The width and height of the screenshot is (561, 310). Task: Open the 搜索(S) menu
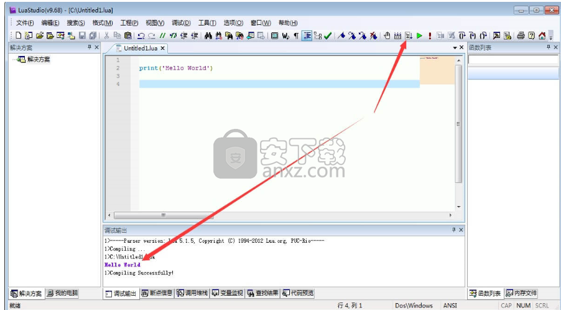tap(76, 23)
